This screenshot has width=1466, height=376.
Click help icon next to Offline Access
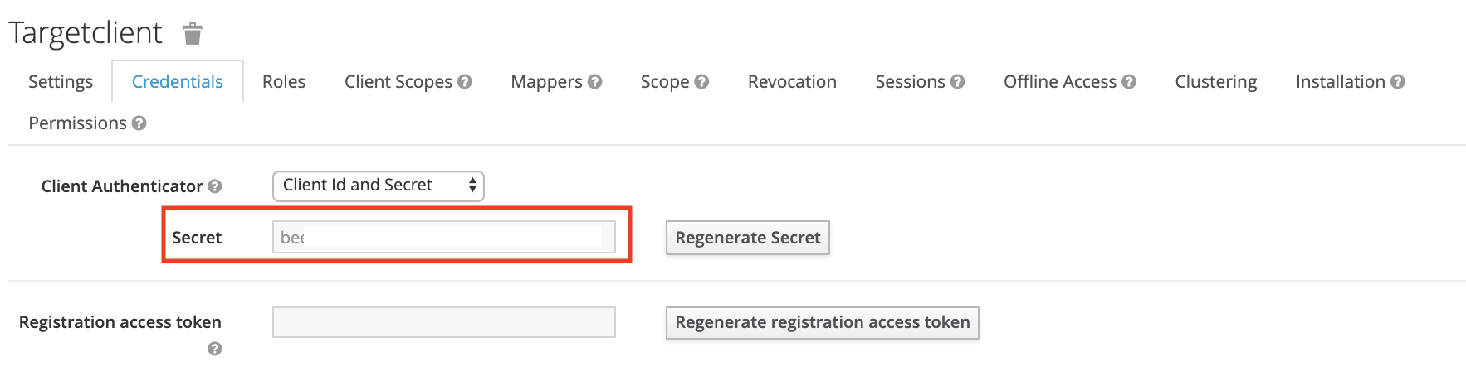click(x=1129, y=82)
